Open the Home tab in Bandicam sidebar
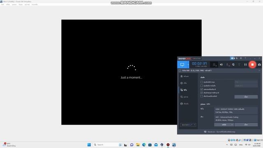 pyautogui.click(x=185, y=76)
